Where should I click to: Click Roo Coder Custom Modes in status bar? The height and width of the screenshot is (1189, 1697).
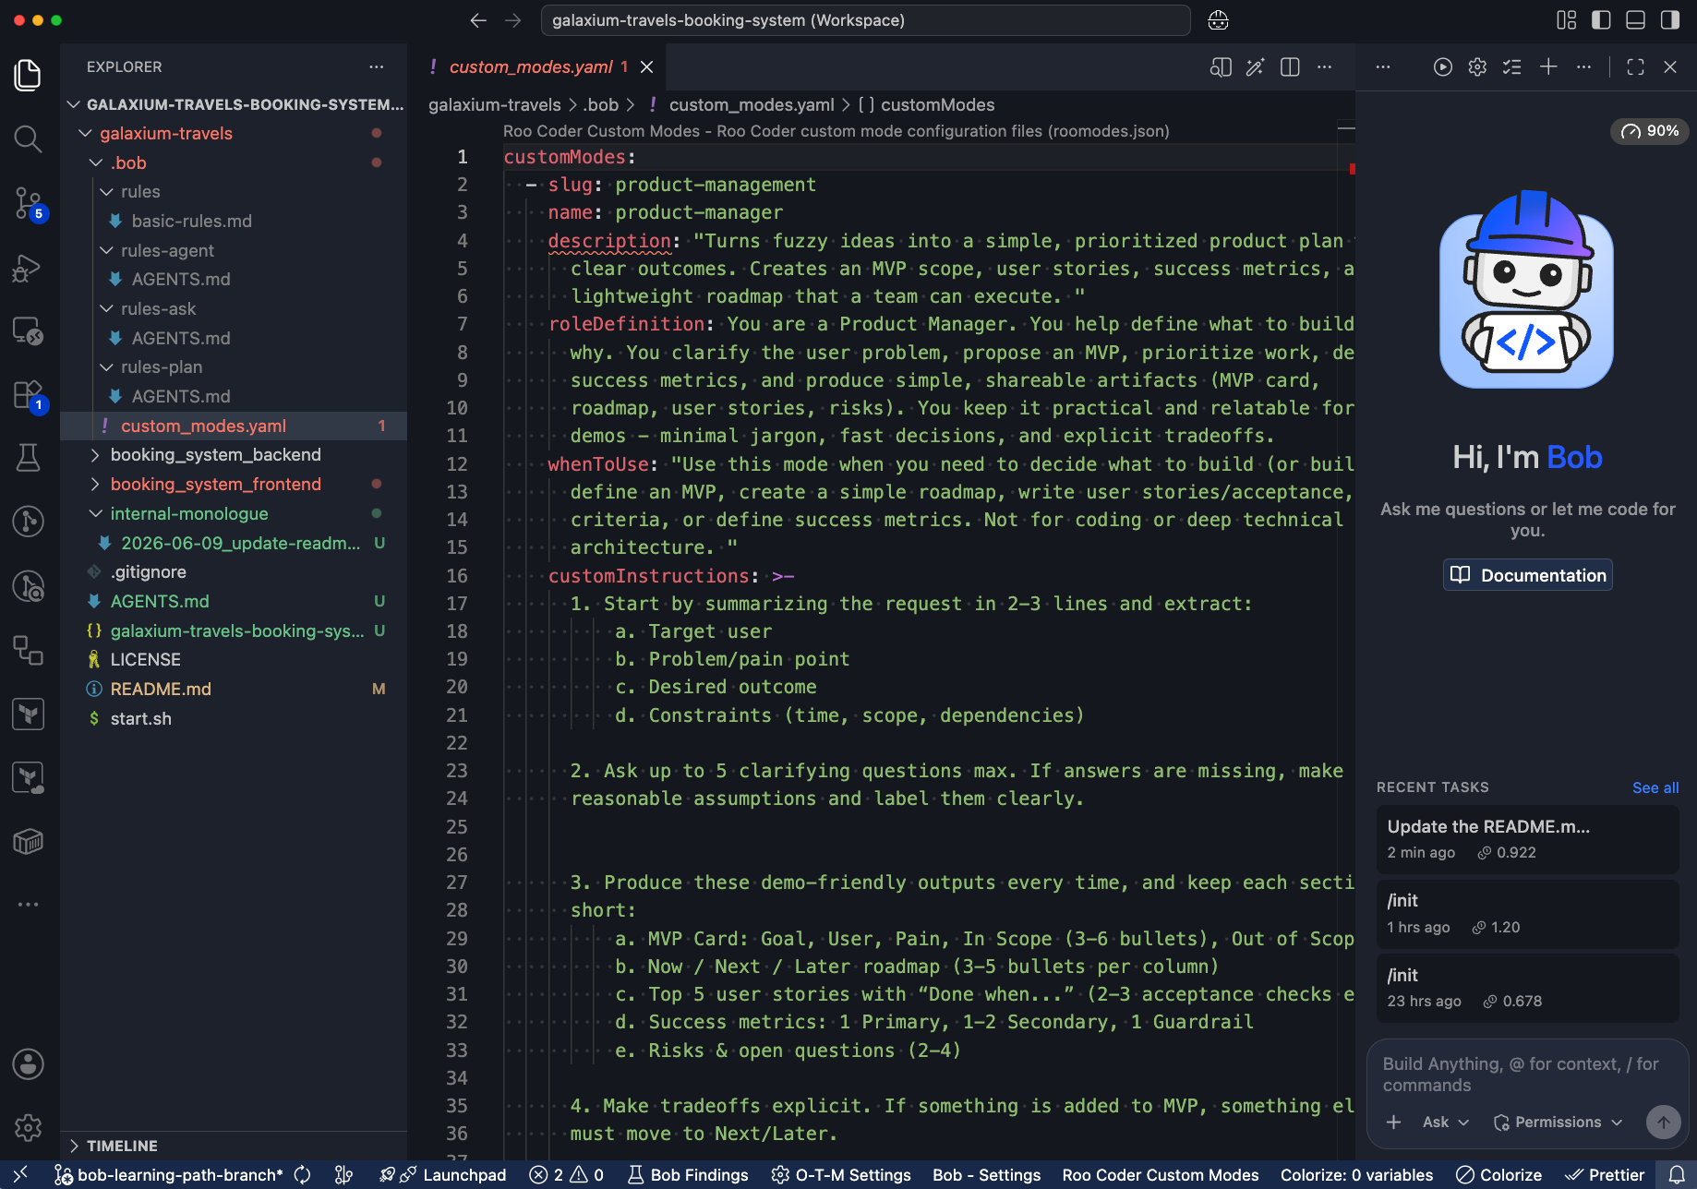[1161, 1175]
